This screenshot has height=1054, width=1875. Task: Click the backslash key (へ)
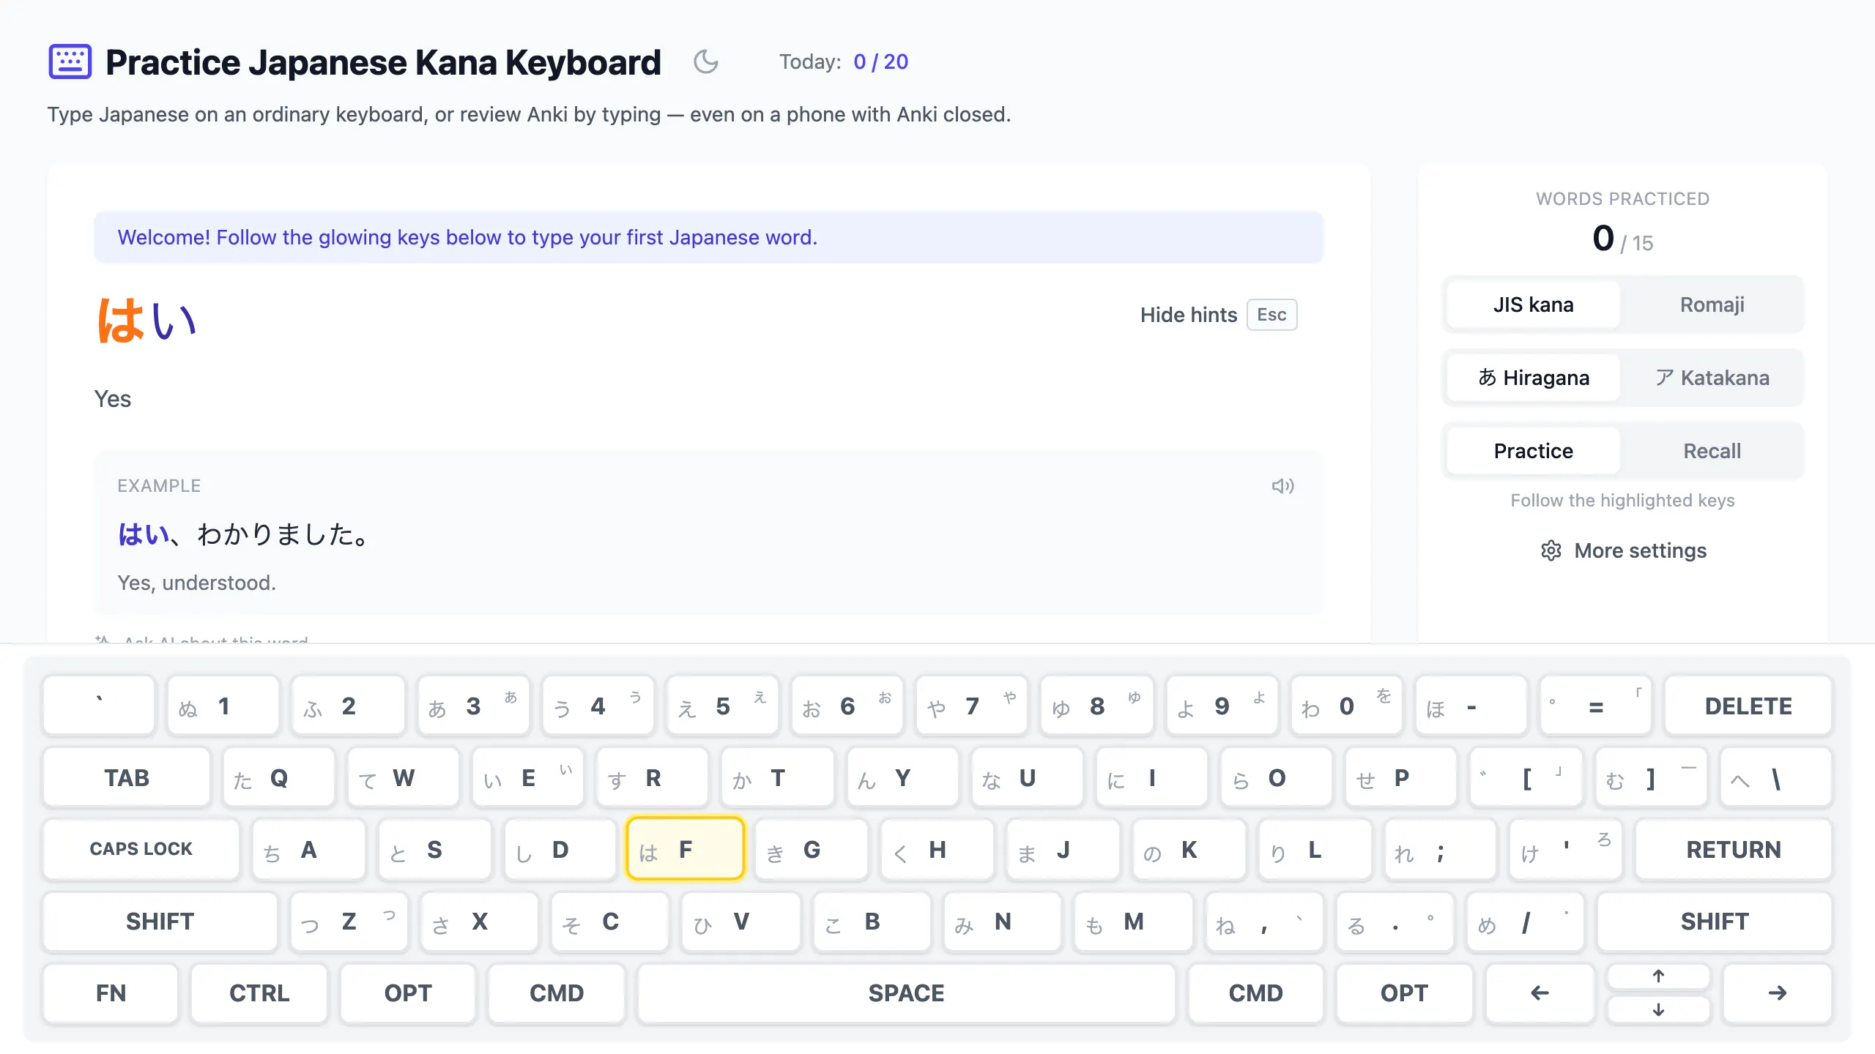click(1775, 778)
